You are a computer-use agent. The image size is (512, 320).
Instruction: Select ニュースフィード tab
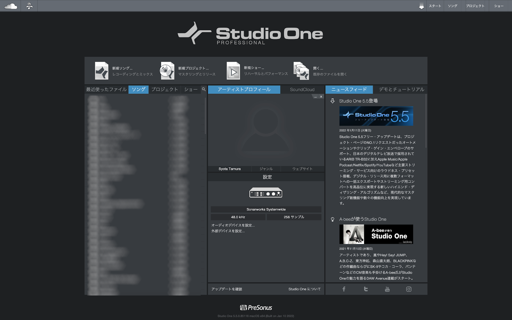point(349,89)
